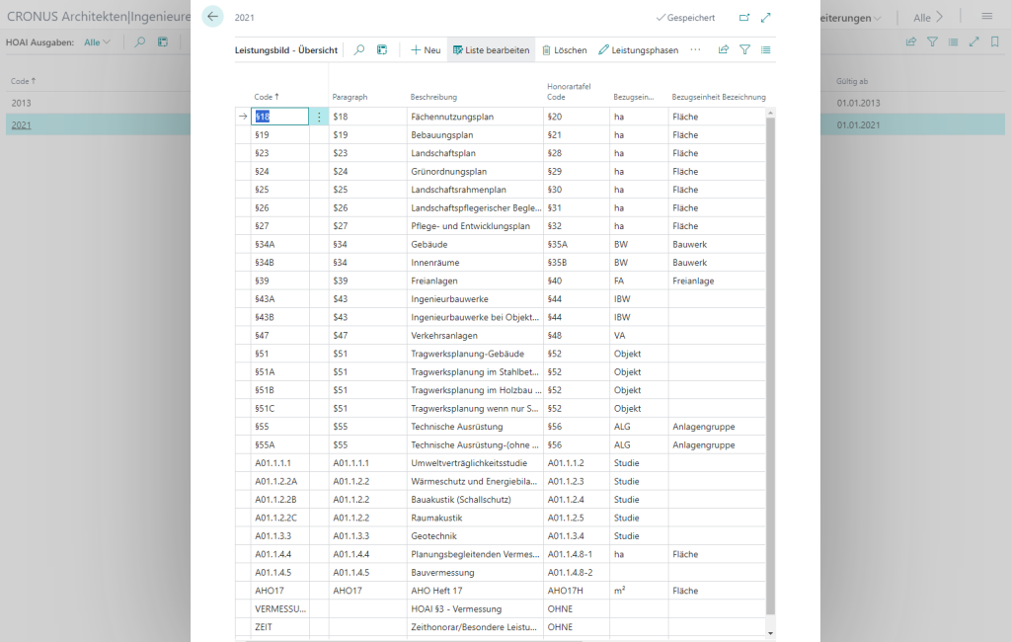Open 2021 link in background list
The height and width of the screenshot is (642, 1011).
tap(22, 125)
